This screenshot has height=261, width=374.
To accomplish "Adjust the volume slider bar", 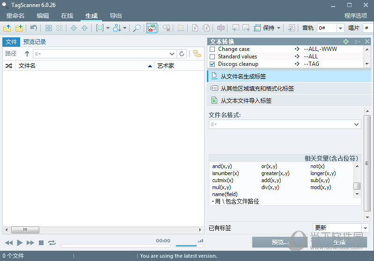I will [189, 246].
